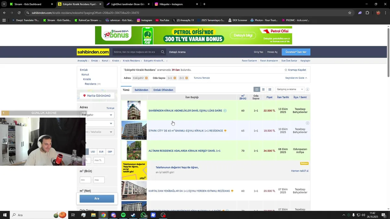
Task: Open the Chrome three-dot menu
Action: tap(386, 13)
